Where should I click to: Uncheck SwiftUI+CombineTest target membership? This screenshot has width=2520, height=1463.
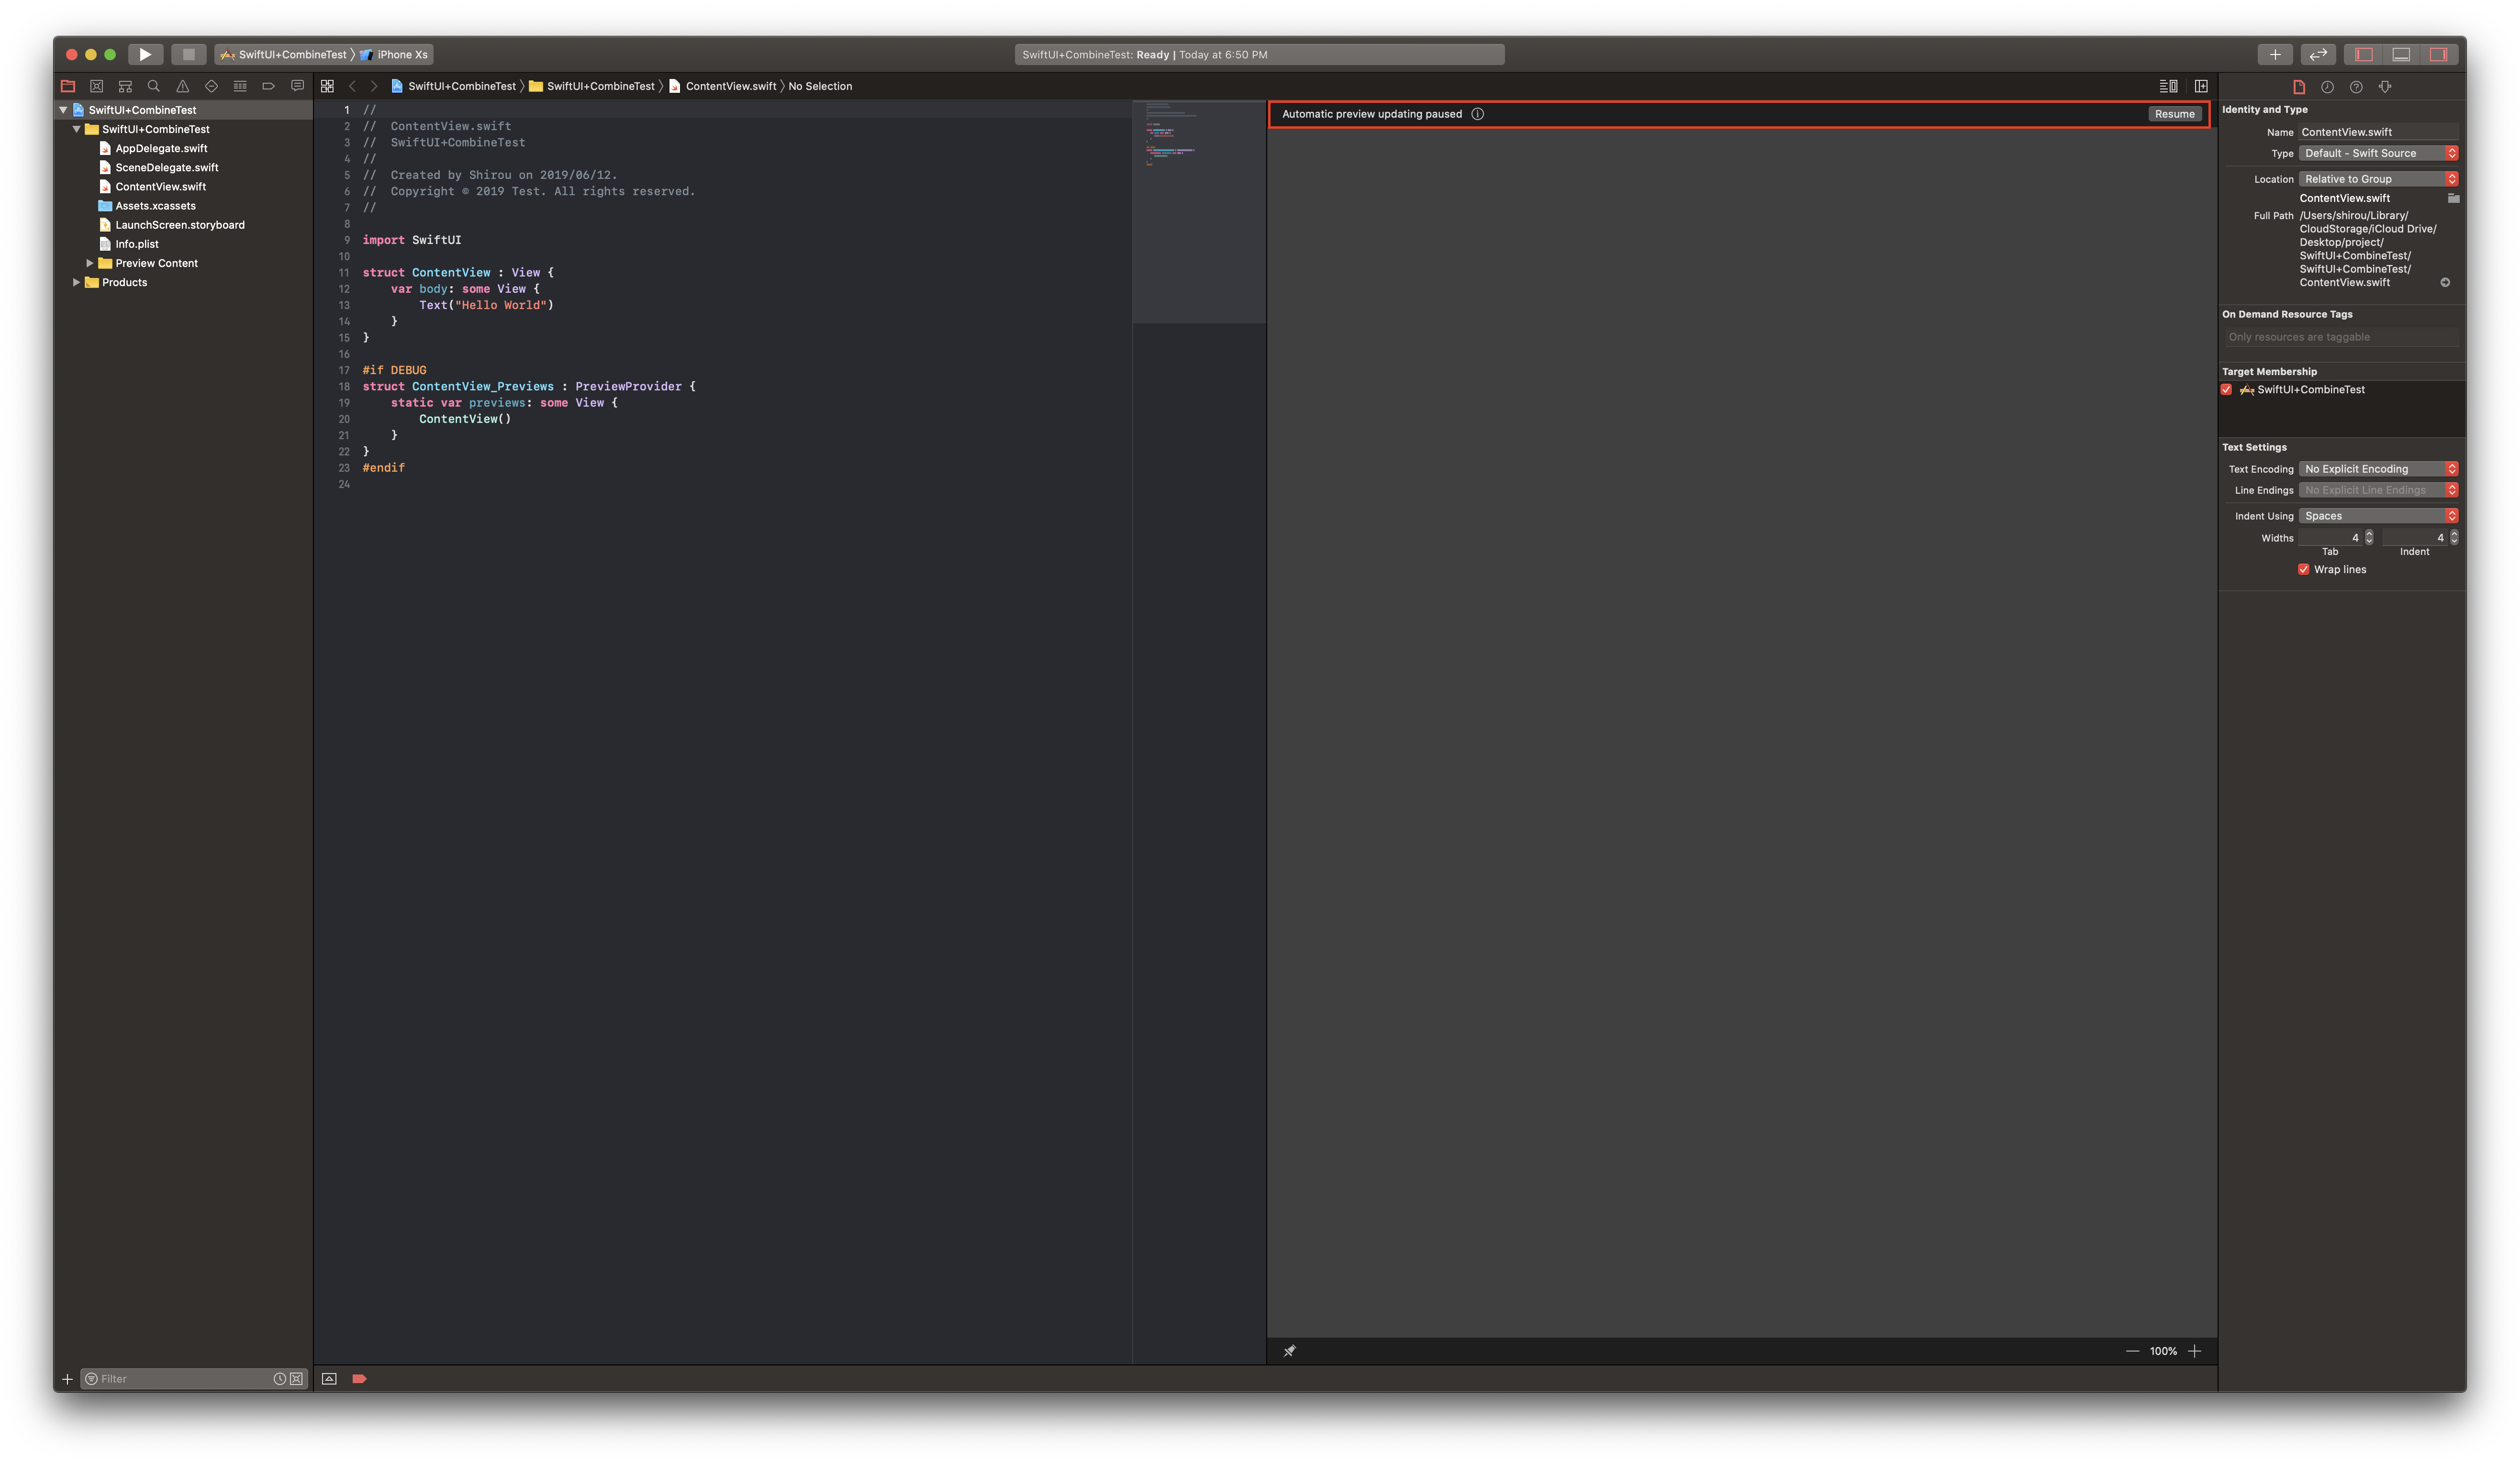[x=2227, y=390]
